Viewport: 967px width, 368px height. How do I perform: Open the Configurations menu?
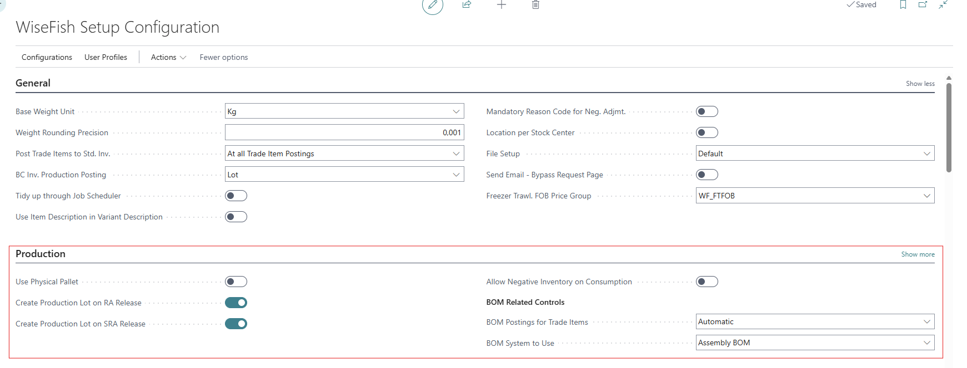click(47, 57)
